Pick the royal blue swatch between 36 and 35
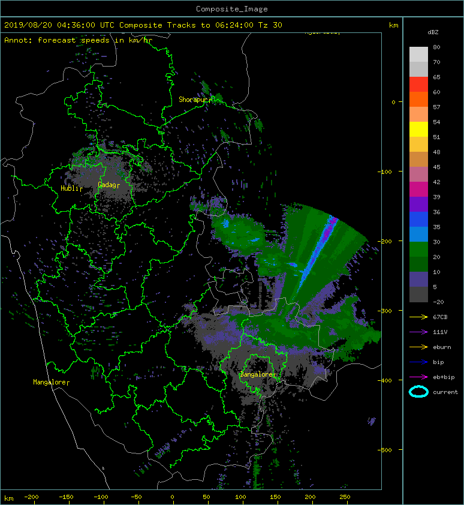 418,219
